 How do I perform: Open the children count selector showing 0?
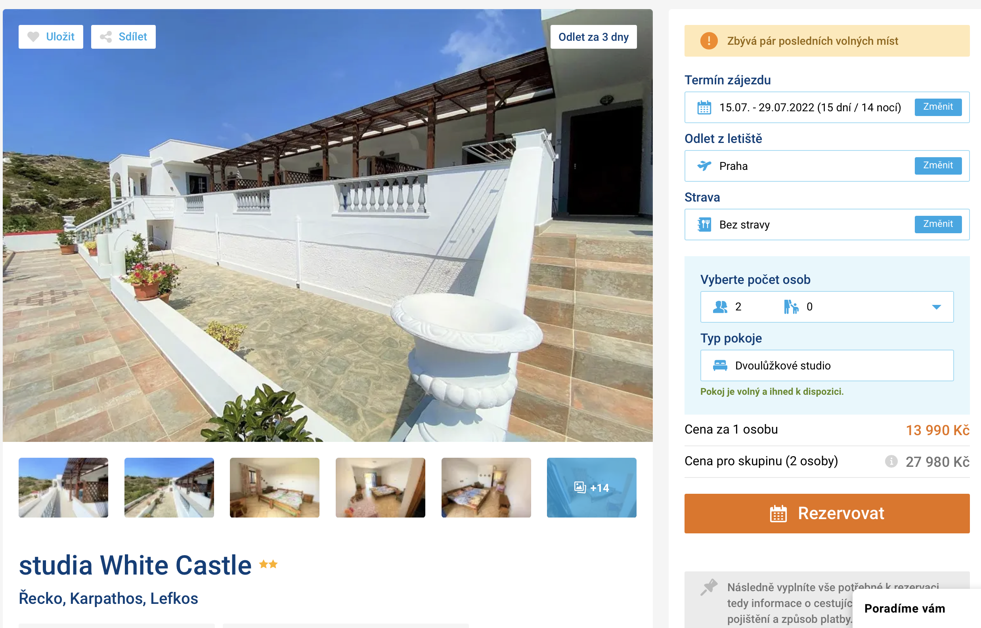point(798,306)
